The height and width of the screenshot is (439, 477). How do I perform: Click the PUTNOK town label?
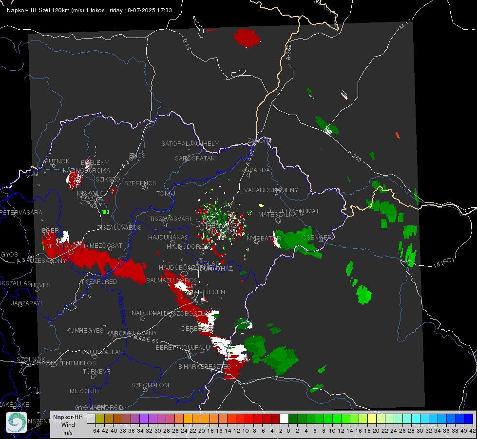click(x=57, y=161)
